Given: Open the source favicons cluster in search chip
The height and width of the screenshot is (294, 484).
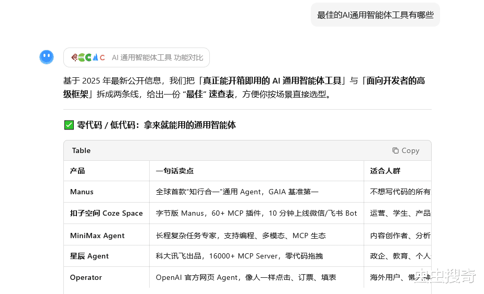Looking at the screenshot, I should coord(88,57).
